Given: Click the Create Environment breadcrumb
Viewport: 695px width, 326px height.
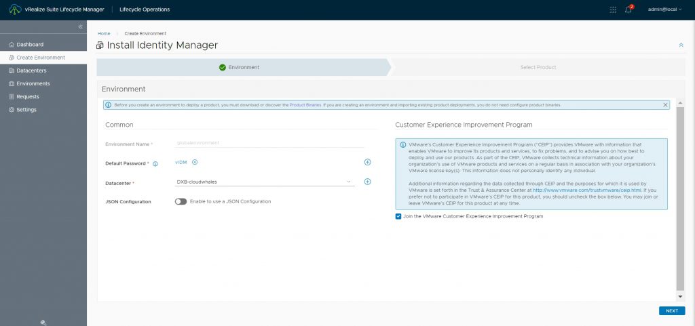Looking at the screenshot, I should [x=145, y=34].
